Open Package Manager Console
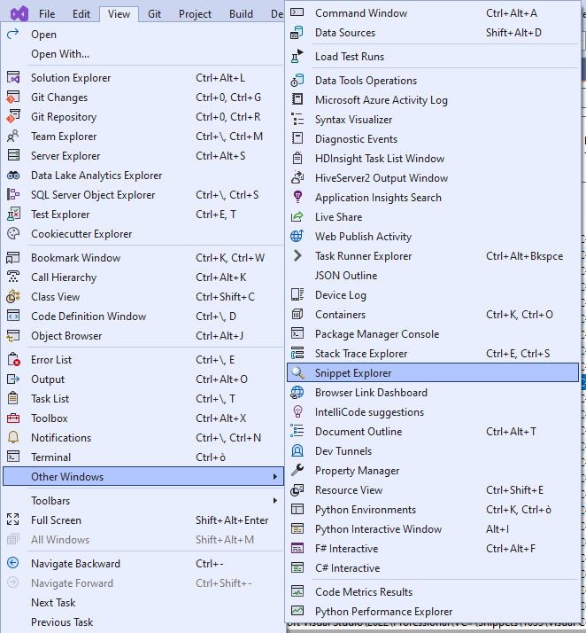Screen dimensions: 586x633 point(433,334)
